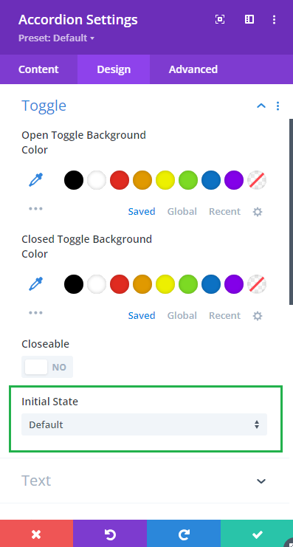Switch to the Content tab
Screen dimensions: 293x547
pyautogui.click(x=38, y=69)
